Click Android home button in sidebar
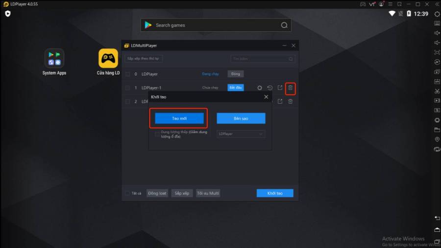 437,230
